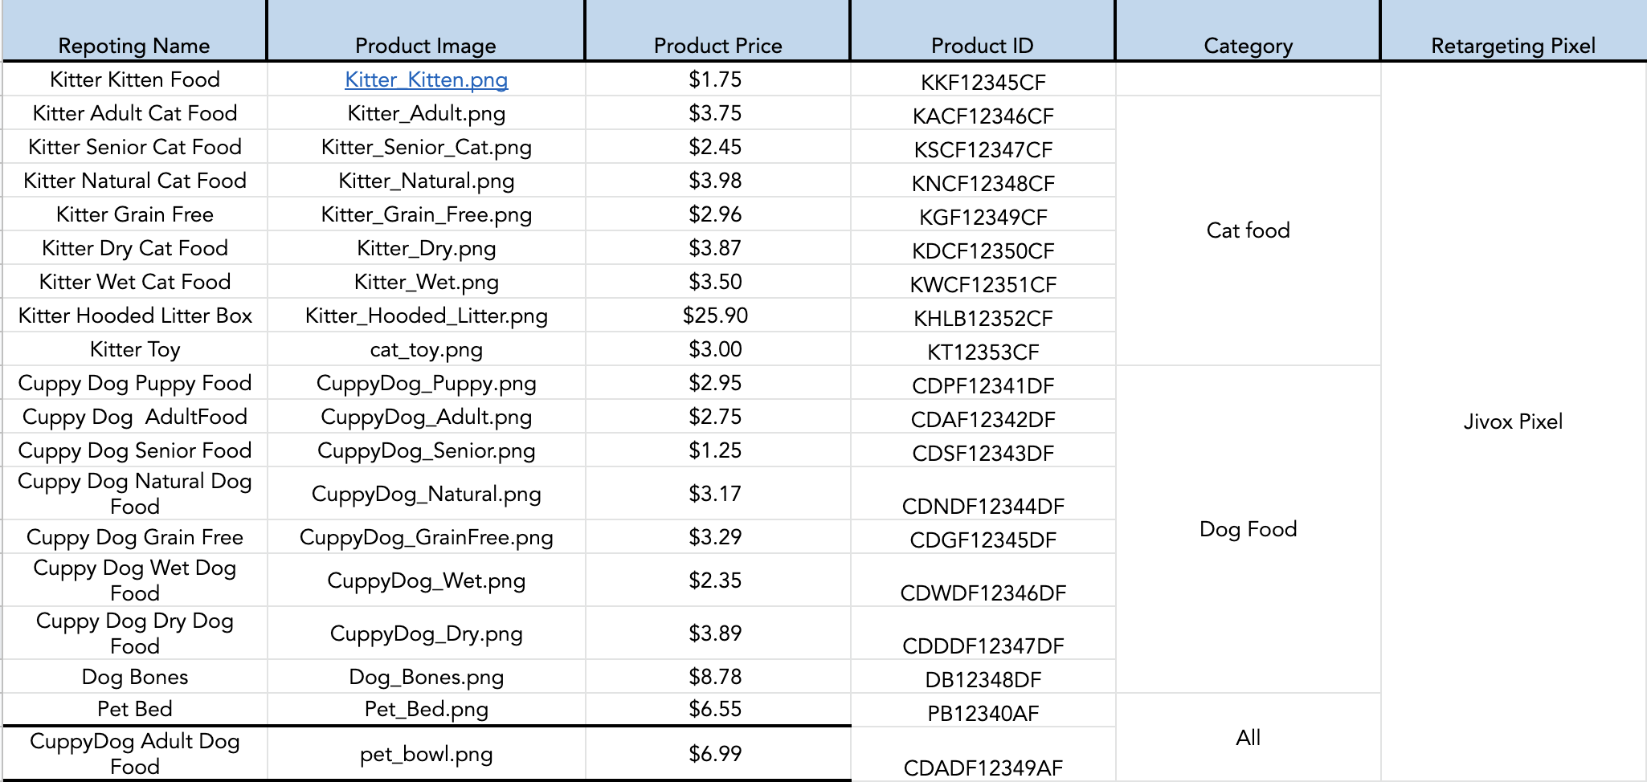Click the CDPF12341DF product ID
This screenshot has height=782, width=1647.
(983, 383)
